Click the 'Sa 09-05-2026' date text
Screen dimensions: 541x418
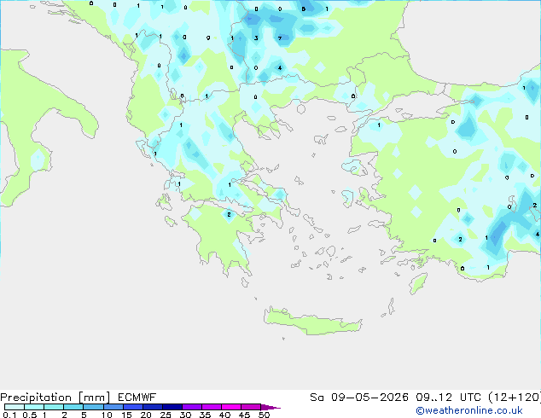(x=359, y=398)
